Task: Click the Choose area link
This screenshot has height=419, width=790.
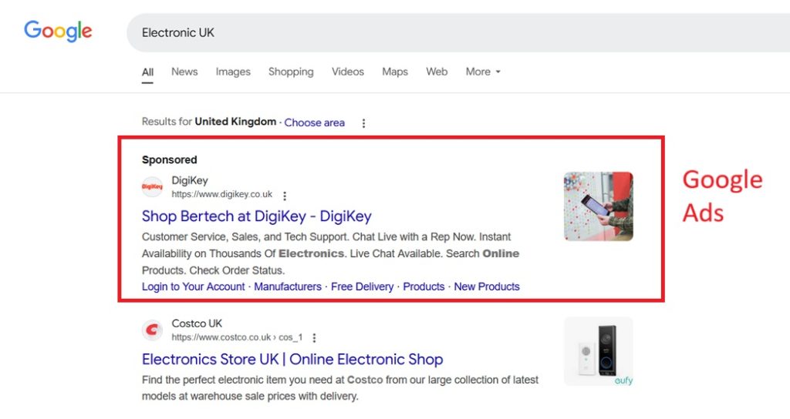Action: [315, 122]
